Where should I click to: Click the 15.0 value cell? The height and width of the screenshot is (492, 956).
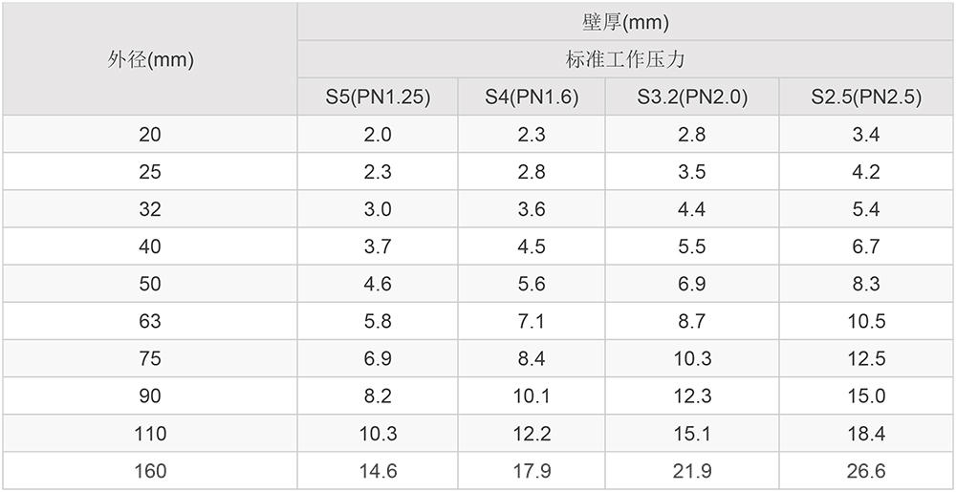866,396
